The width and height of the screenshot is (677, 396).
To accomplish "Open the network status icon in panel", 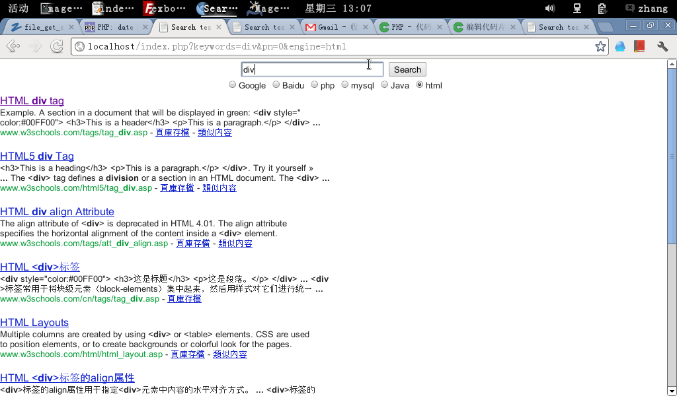I will point(577,9).
